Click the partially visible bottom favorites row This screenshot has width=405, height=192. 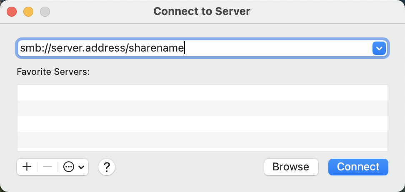[x=202, y=150]
